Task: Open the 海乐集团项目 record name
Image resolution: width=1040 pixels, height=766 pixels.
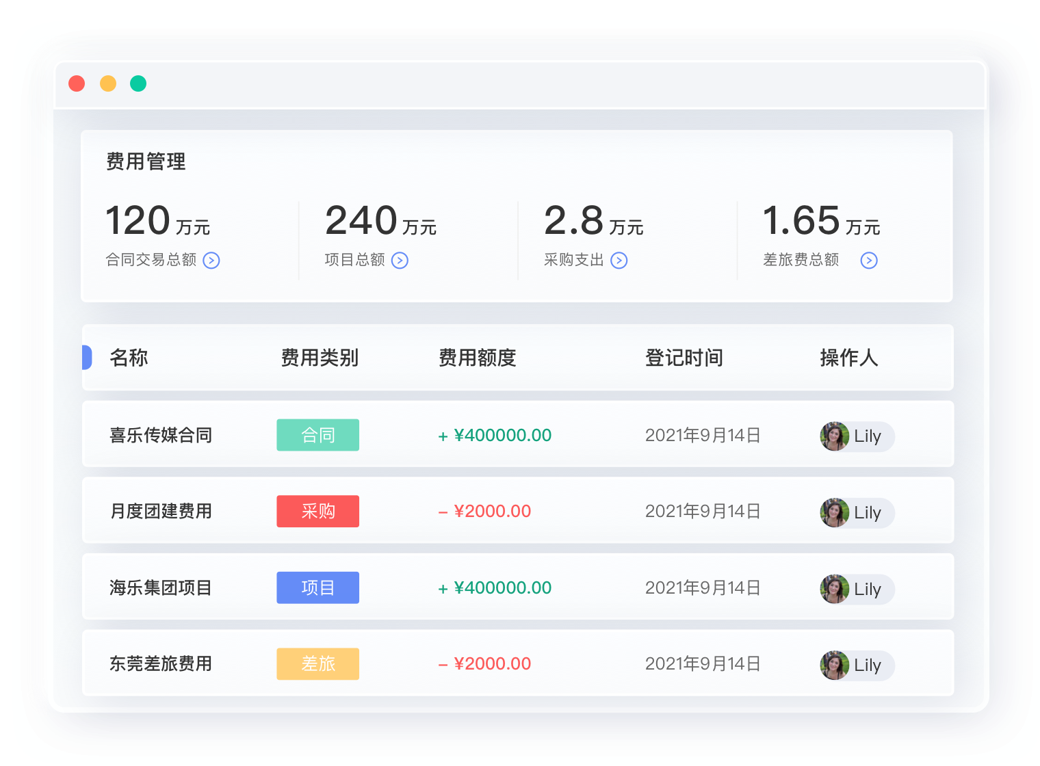Action: point(161,587)
